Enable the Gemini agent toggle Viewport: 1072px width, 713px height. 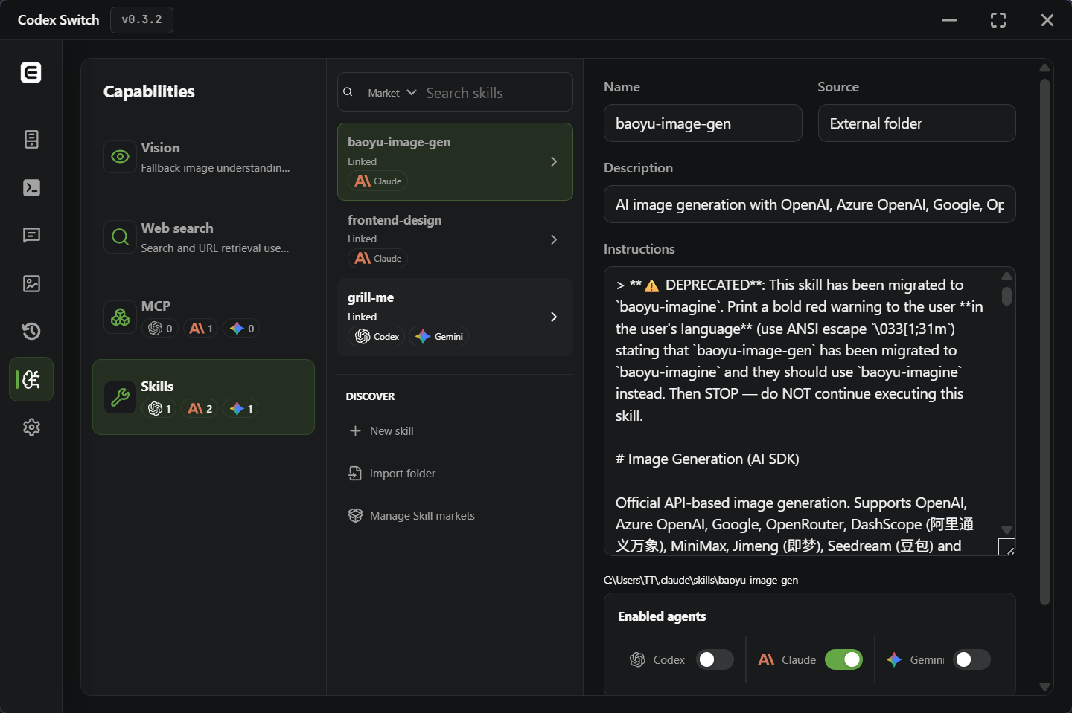point(971,659)
